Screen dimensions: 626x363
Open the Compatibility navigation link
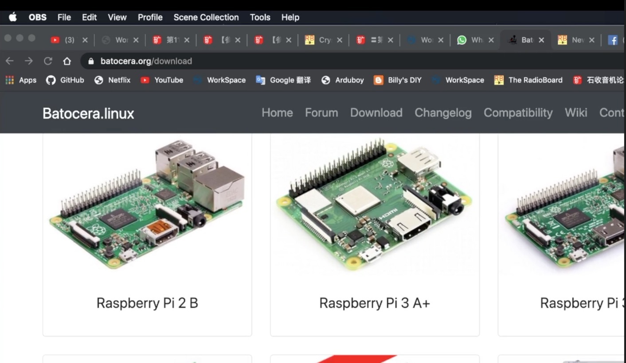[x=518, y=113]
